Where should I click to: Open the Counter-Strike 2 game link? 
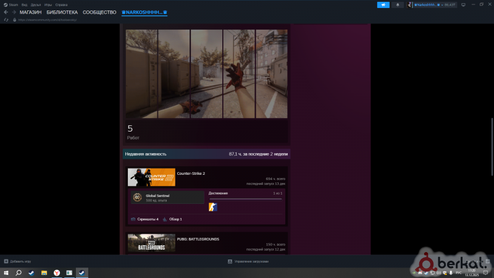(191, 174)
